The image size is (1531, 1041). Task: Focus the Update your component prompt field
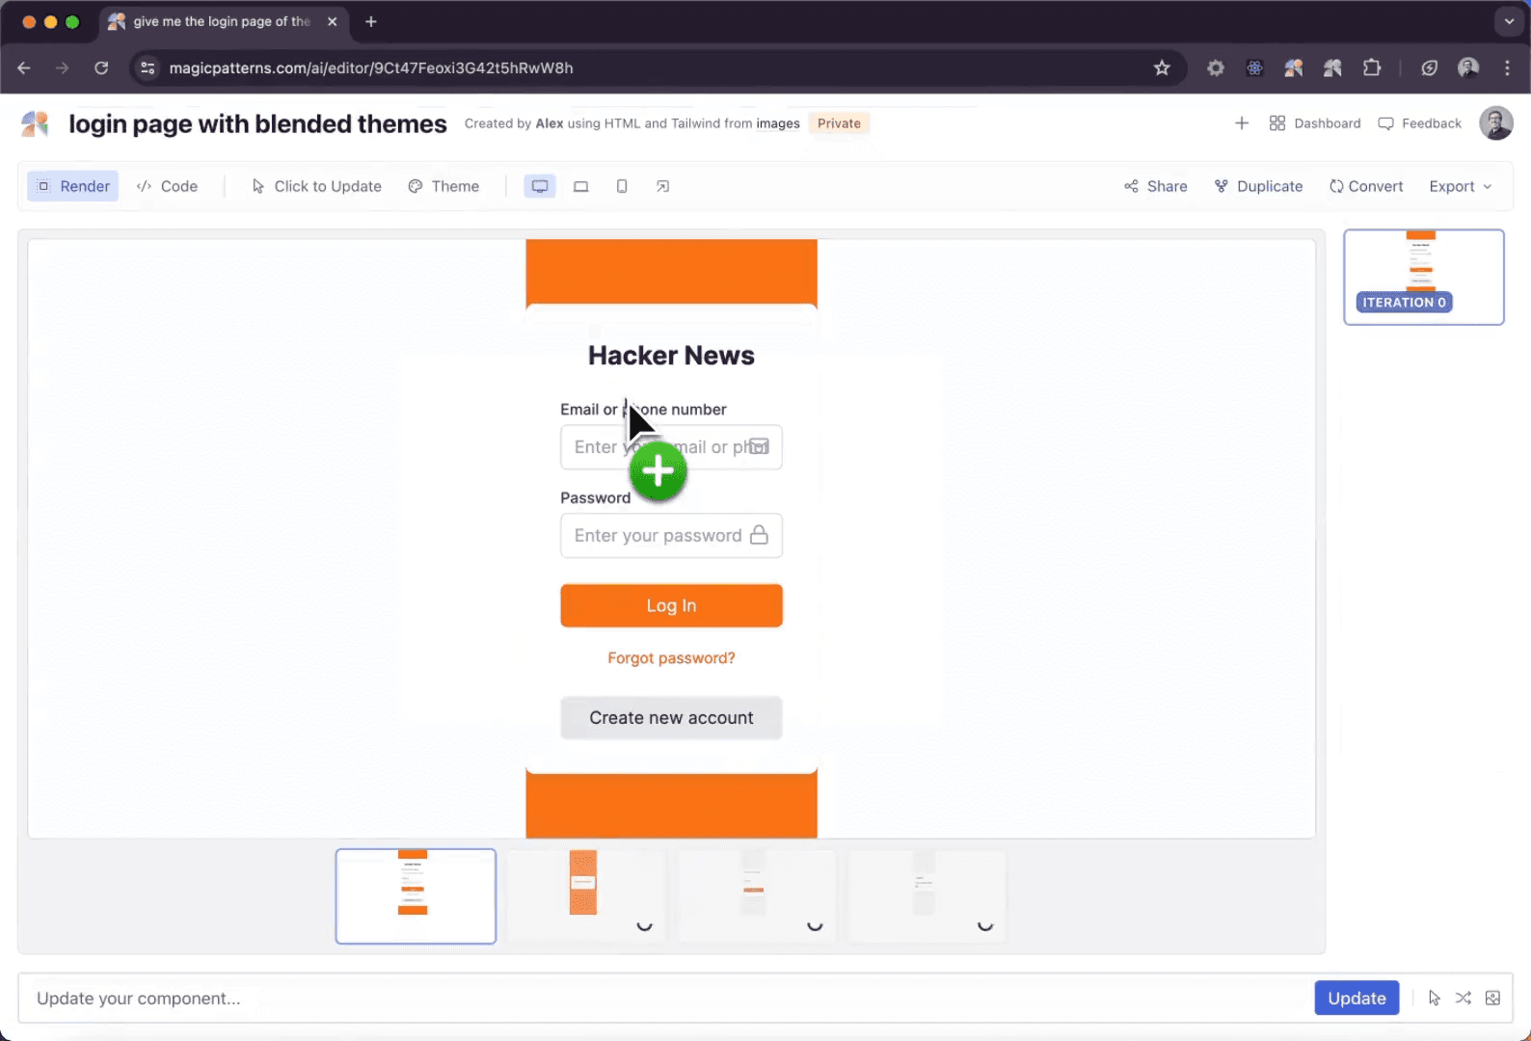click(665, 999)
